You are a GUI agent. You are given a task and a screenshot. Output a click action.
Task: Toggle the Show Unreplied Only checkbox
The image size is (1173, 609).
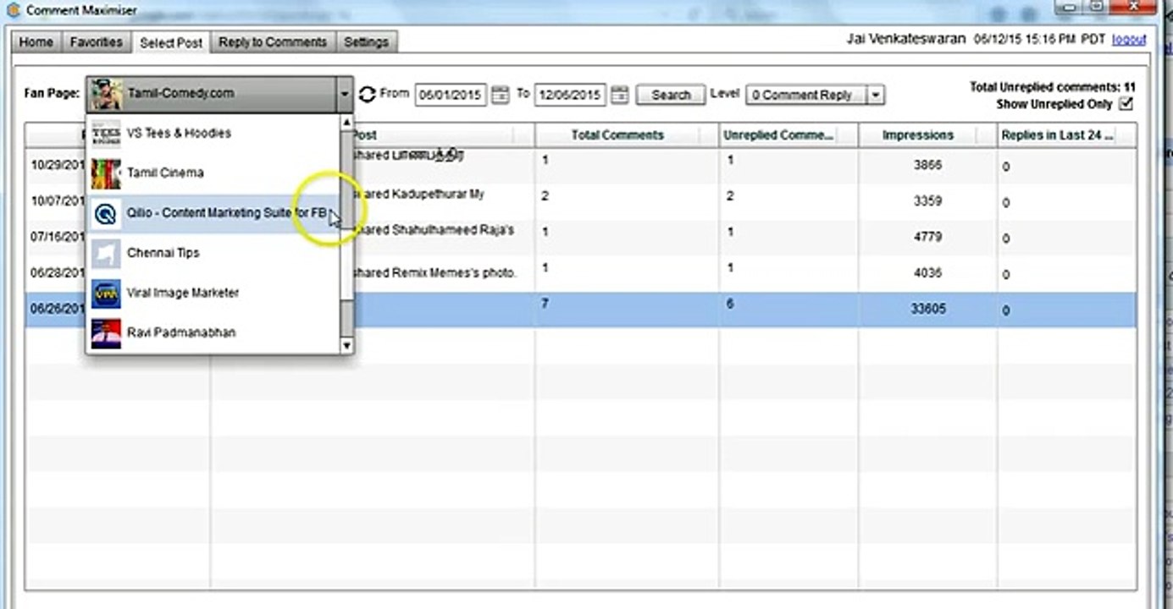point(1126,104)
